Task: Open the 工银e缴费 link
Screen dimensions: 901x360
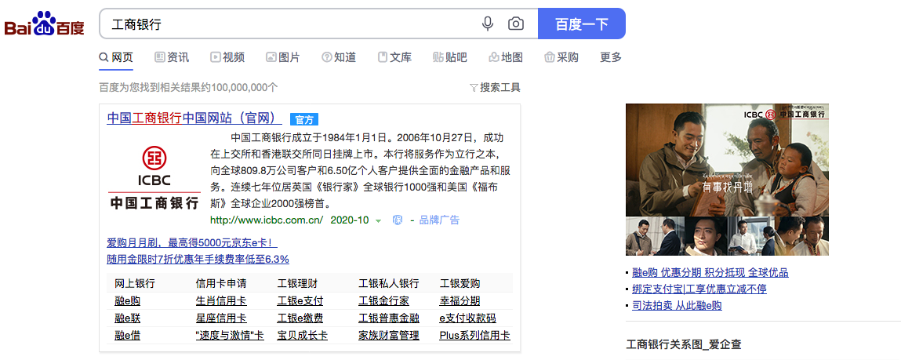Action: click(x=300, y=318)
